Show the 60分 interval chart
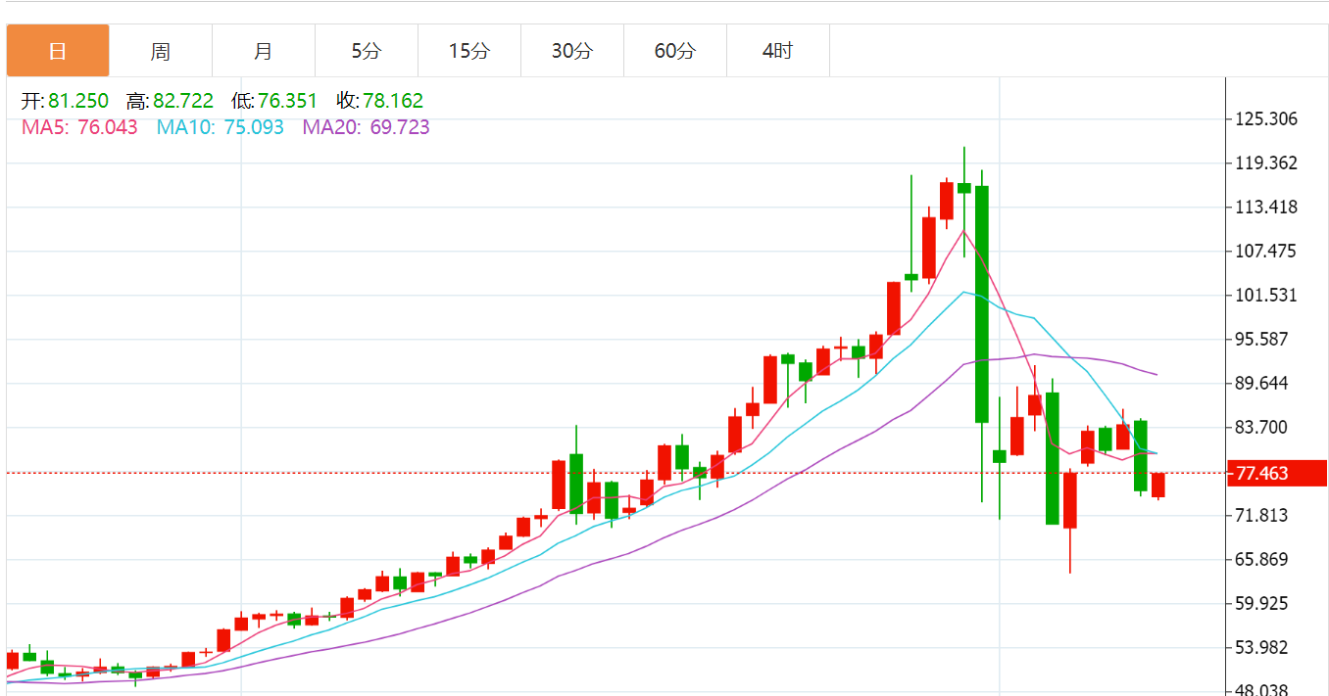Image resolution: width=1329 pixels, height=696 pixels. pyautogui.click(x=675, y=51)
